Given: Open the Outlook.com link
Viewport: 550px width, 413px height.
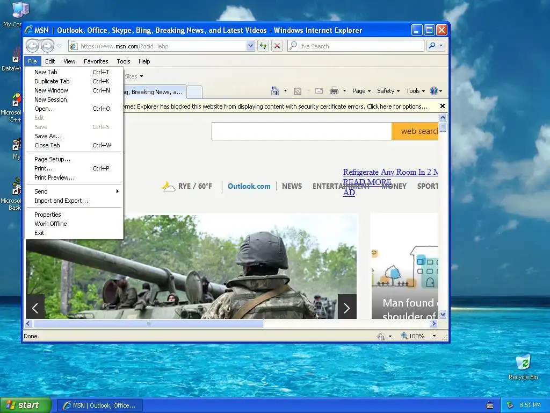Looking at the screenshot, I should tap(249, 186).
